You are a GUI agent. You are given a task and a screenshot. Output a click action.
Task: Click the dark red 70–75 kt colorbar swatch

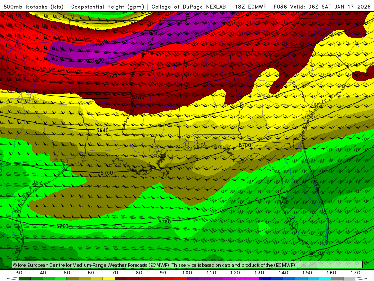click(121, 279)
